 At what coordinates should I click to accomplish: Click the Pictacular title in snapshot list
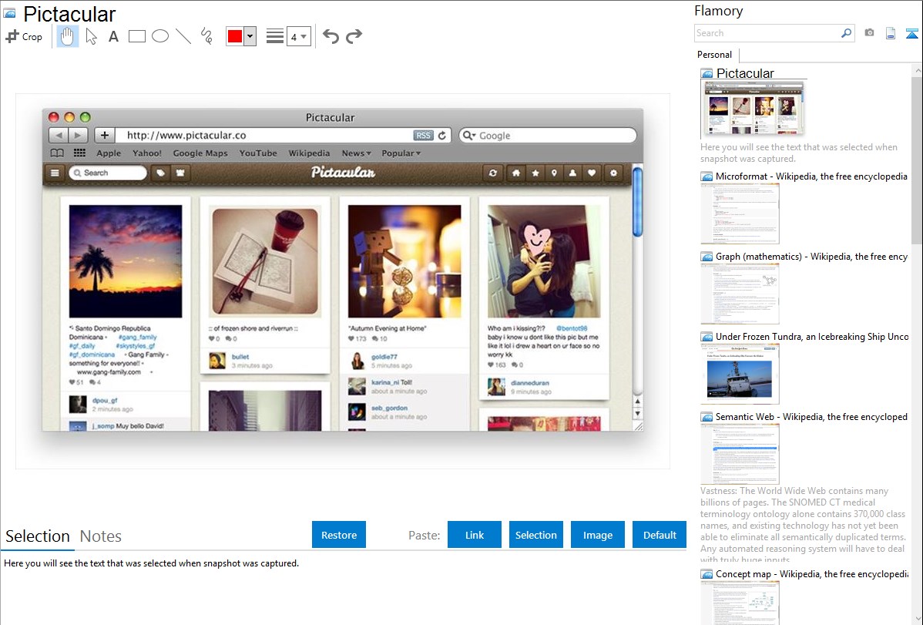pos(745,74)
